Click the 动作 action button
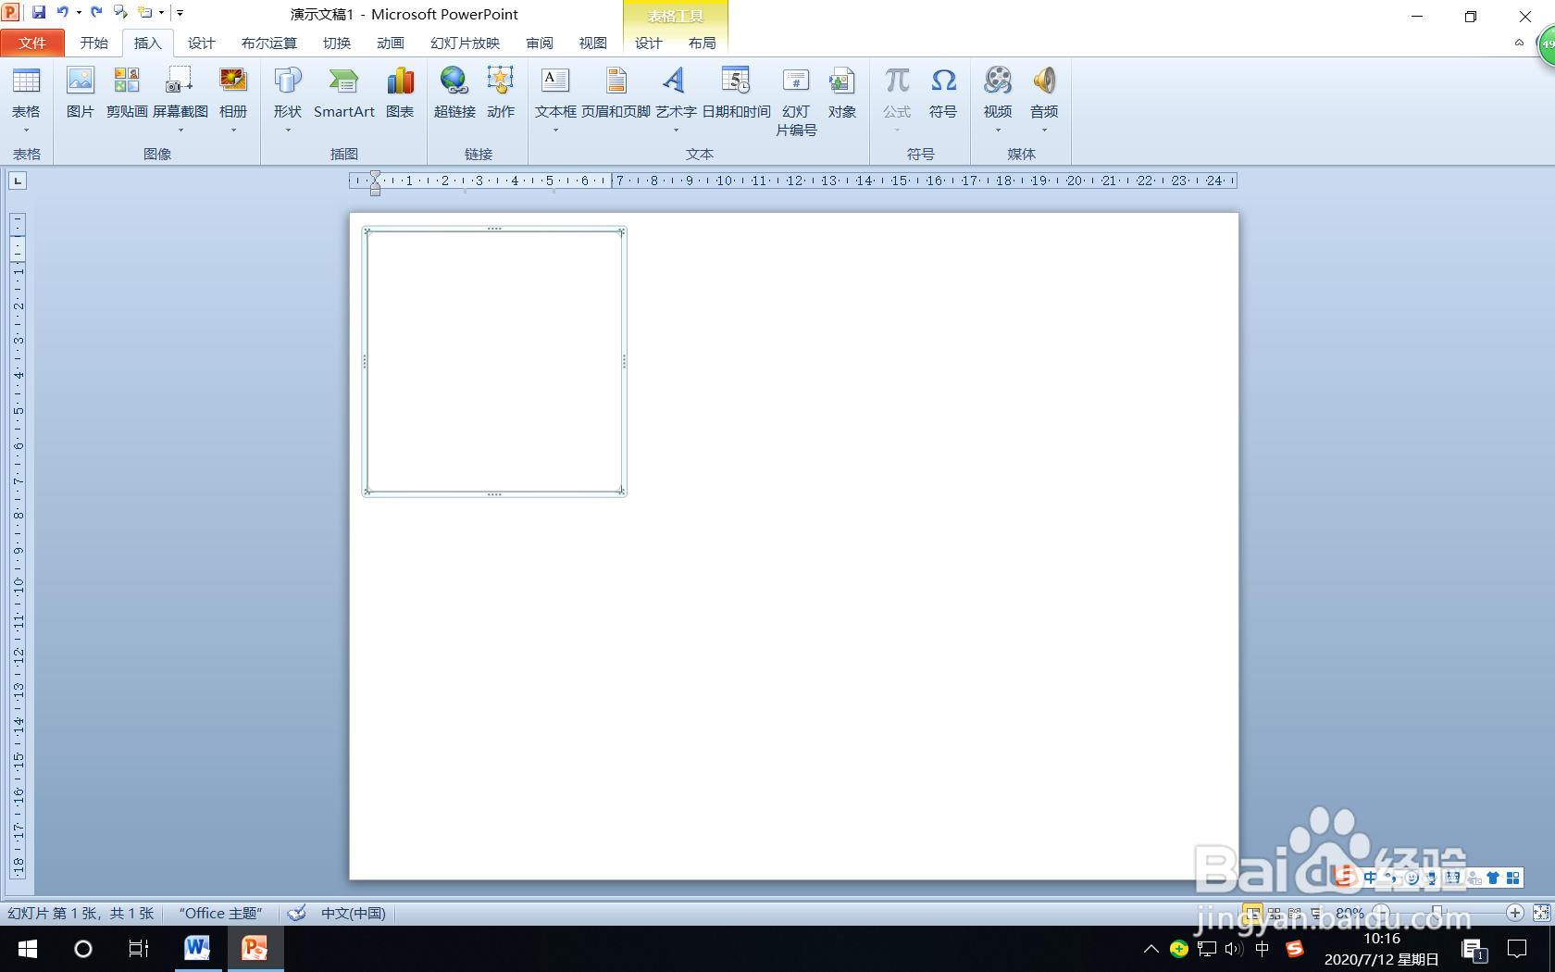 [x=501, y=93]
